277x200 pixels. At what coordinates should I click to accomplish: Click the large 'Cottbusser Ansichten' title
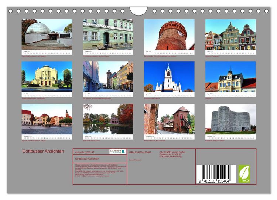[x=43, y=151]
